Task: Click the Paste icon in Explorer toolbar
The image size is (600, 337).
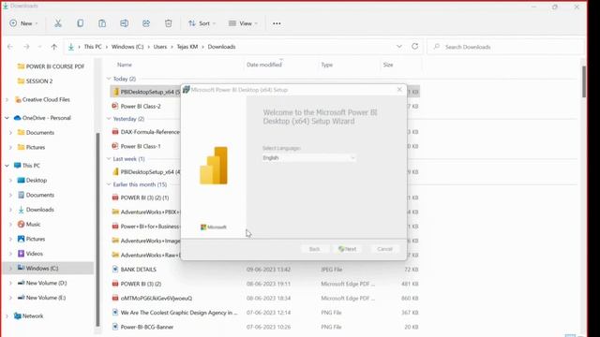Action: tap(102, 23)
